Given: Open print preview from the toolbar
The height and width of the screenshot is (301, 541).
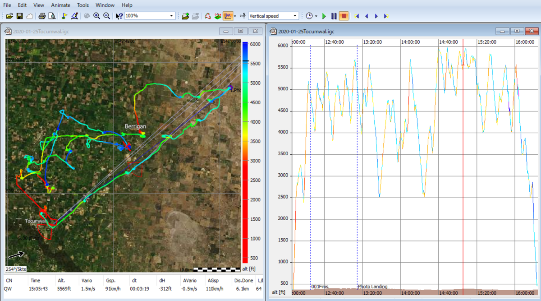Looking at the screenshot, I should 52,16.
